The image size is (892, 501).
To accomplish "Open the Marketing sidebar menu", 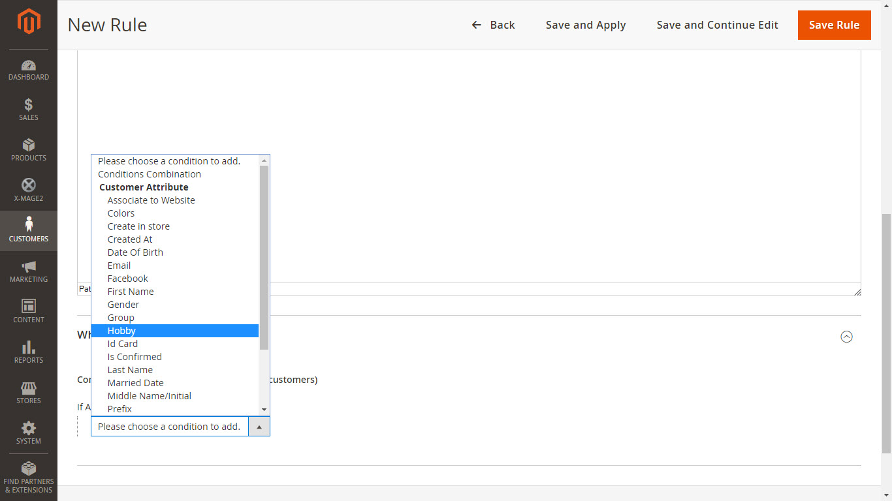I will click(x=29, y=271).
